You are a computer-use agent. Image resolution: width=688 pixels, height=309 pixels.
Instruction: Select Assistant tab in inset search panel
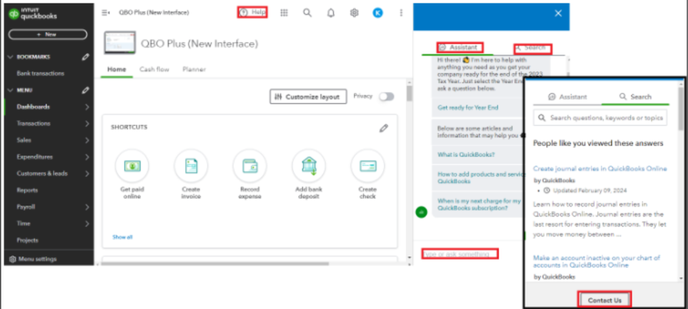tap(567, 97)
